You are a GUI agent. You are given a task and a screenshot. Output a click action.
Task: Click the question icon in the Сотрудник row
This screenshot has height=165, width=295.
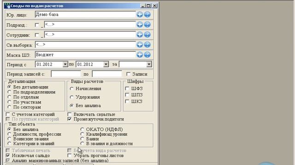click(147, 35)
